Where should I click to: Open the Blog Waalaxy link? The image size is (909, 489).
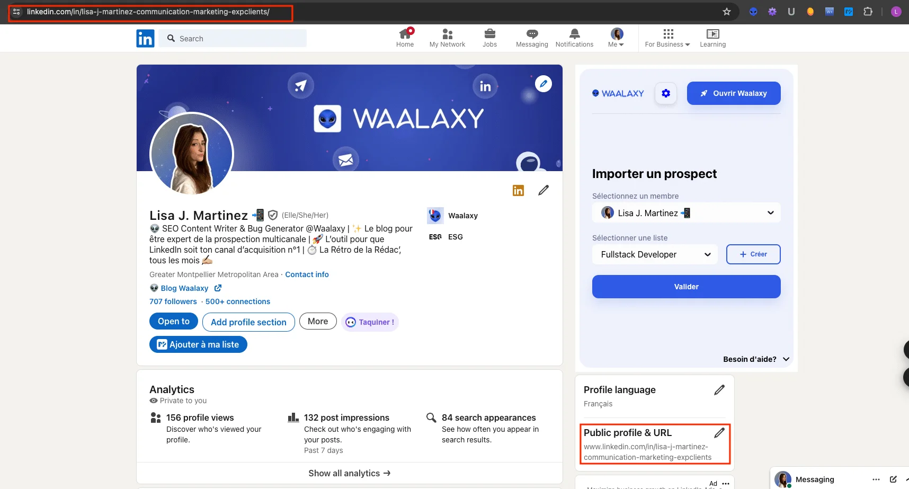pyautogui.click(x=184, y=288)
